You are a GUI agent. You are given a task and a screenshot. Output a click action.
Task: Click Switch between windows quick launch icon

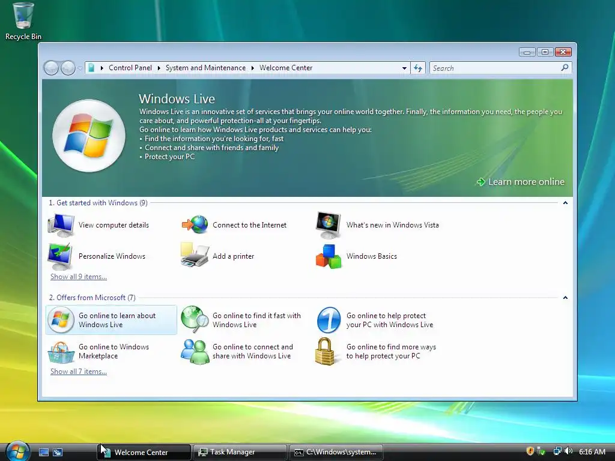pyautogui.click(x=58, y=453)
